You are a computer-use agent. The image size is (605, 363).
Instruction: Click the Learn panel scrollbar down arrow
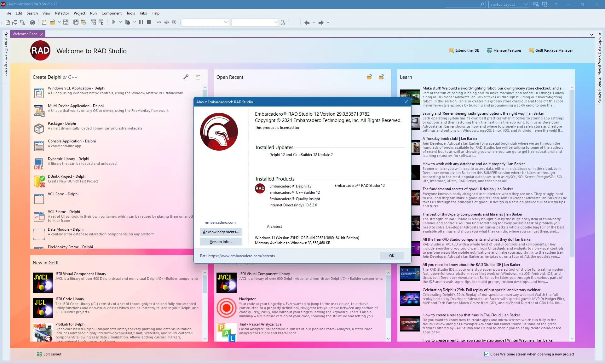pyautogui.click(x=572, y=339)
